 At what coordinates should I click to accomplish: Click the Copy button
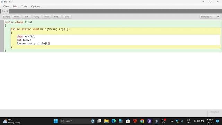(36, 17)
